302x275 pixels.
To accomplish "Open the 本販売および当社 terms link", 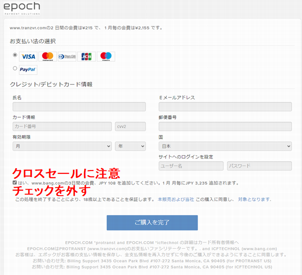I will point(176,199).
